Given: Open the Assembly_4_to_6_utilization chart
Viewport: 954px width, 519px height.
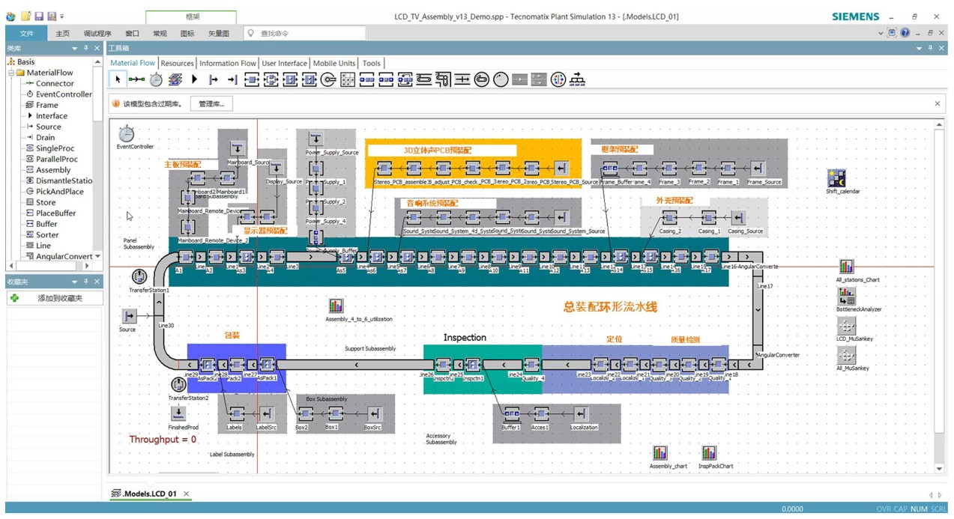Looking at the screenshot, I should tap(336, 306).
